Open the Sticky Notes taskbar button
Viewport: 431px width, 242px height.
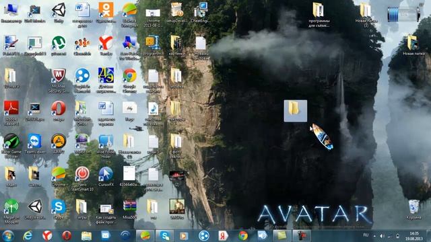[x=282, y=236]
